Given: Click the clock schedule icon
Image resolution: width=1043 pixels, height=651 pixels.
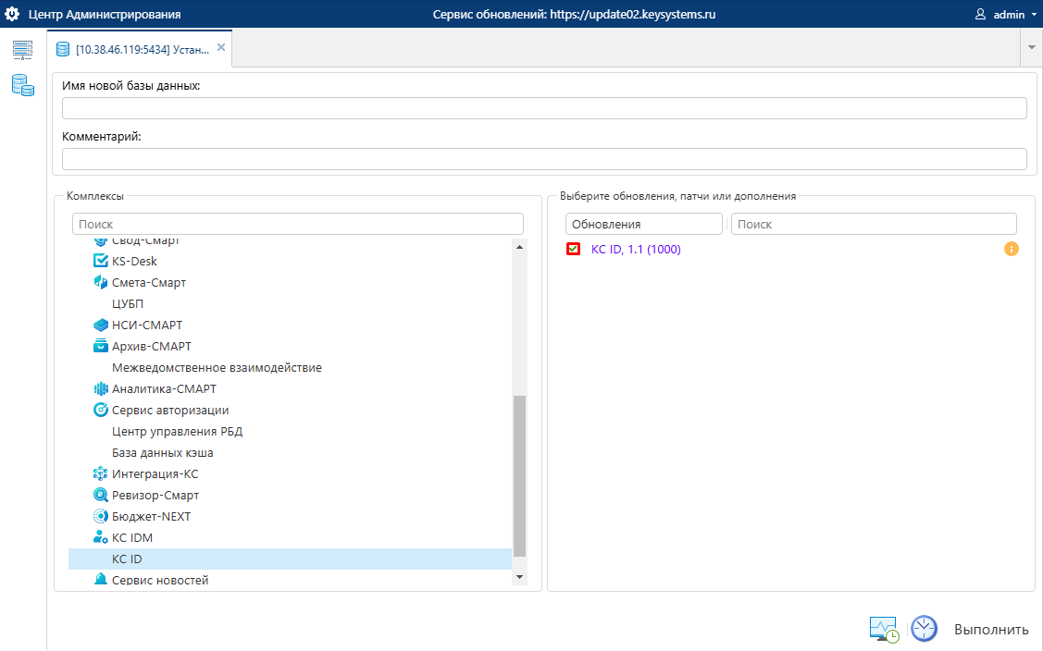Looking at the screenshot, I should coord(924,629).
